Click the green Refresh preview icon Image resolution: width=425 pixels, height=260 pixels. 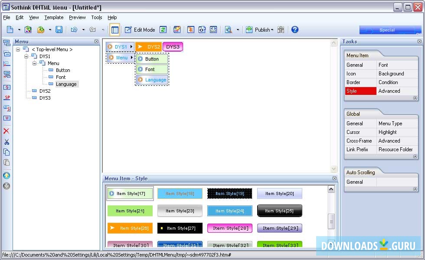(163, 29)
